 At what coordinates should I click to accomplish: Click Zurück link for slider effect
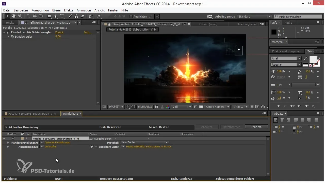[x=59, y=33]
